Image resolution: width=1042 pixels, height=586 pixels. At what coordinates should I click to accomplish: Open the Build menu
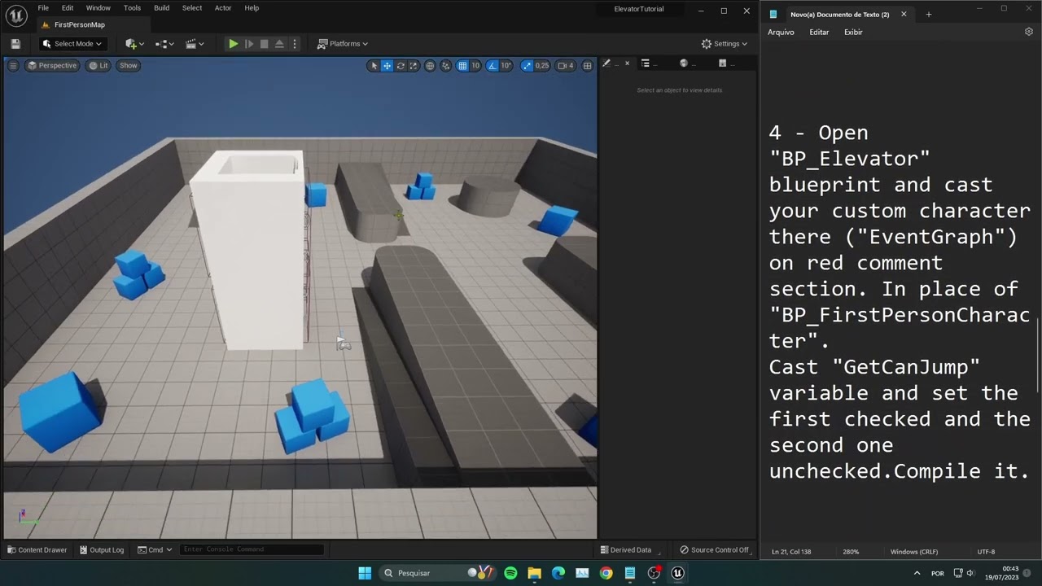pos(162,8)
